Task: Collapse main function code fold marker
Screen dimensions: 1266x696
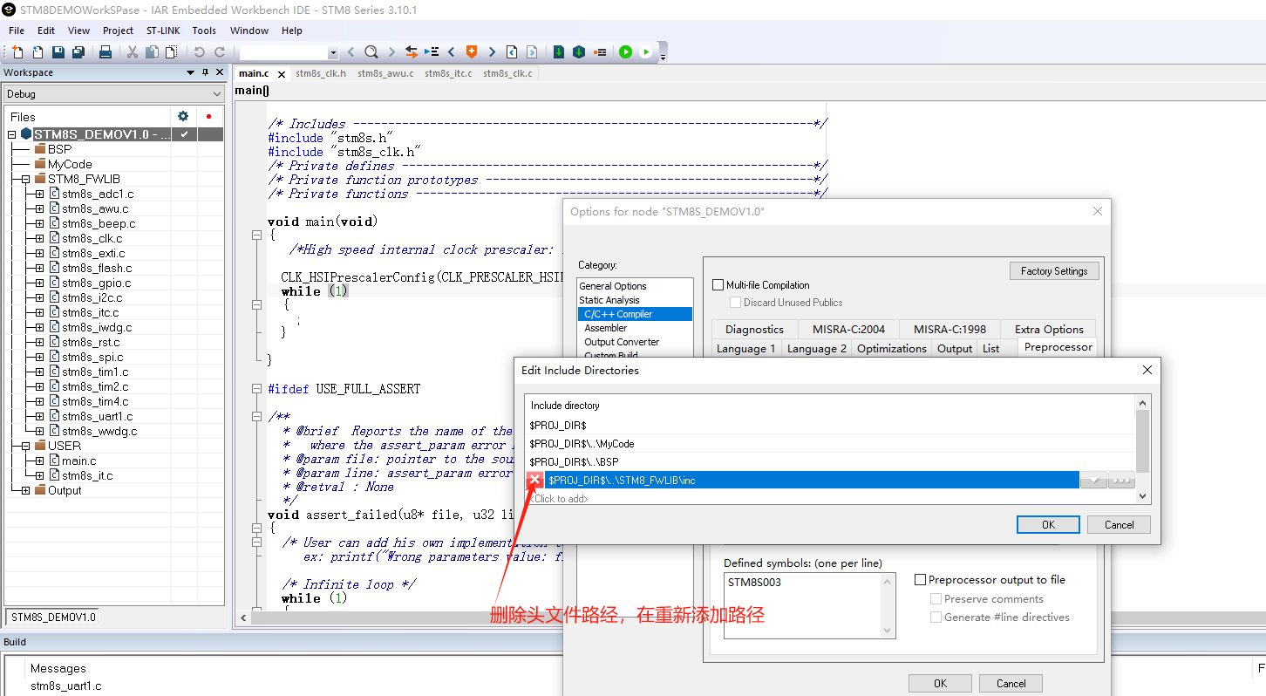Action: point(256,235)
